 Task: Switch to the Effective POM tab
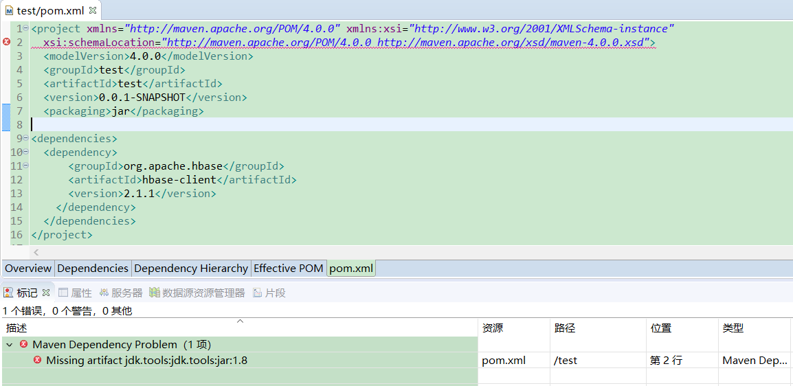[289, 269]
